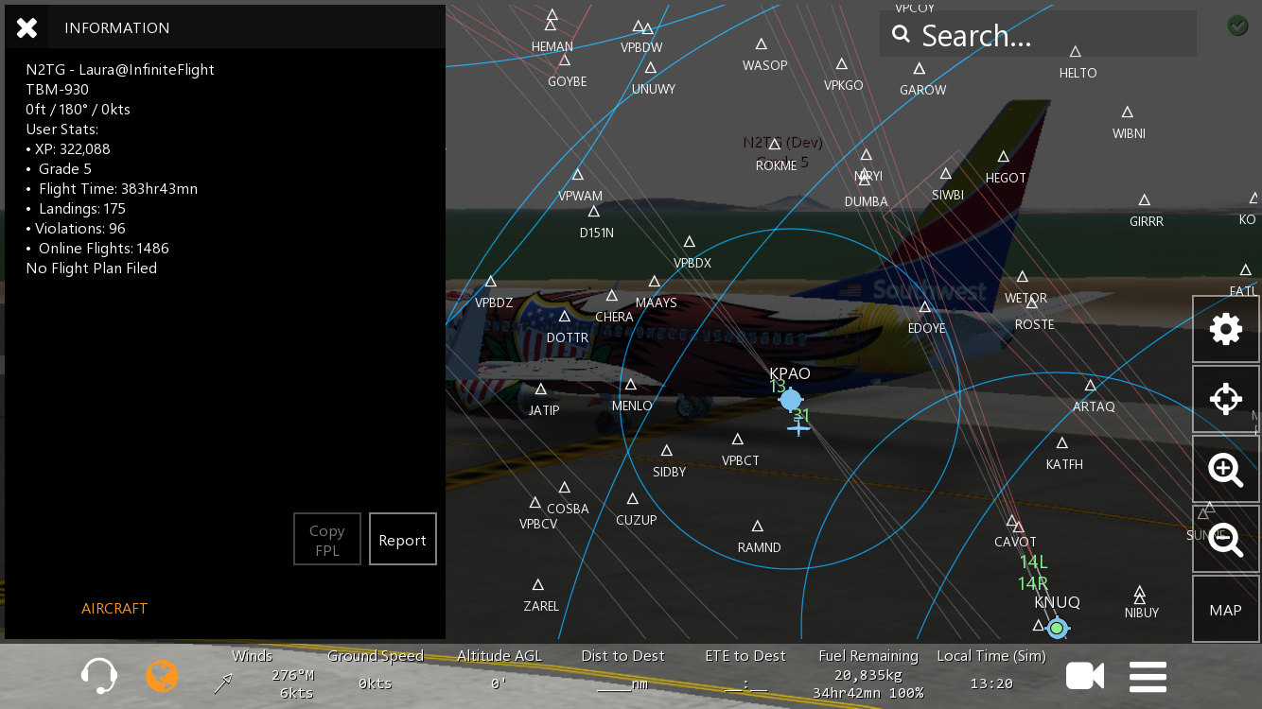Close the Information panel
The image size is (1262, 709).
[26, 27]
